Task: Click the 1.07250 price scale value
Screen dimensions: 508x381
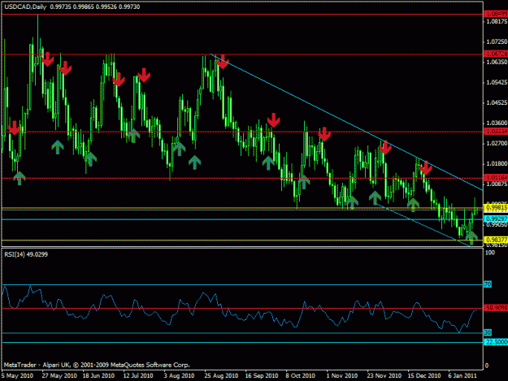Action: tap(497, 41)
